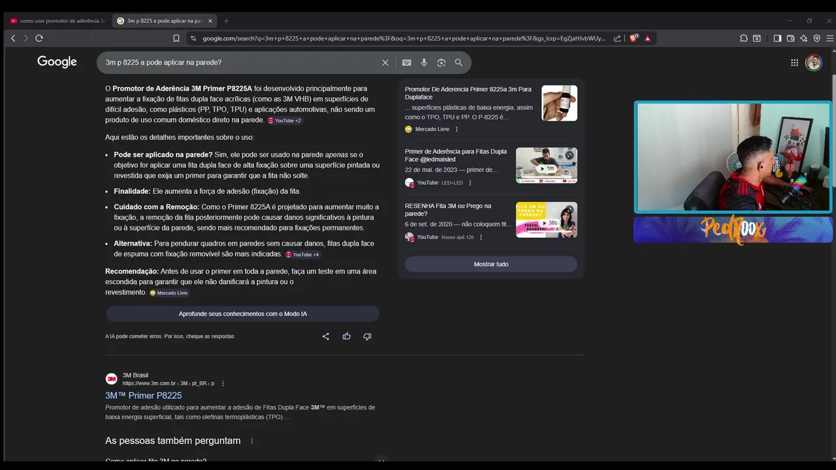Give thumbs up to AI answer
This screenshot has width=836, height=470.
pyautogui.click(x=347, y=336)
